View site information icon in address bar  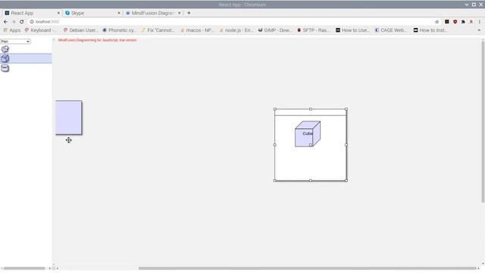point(32,22)
